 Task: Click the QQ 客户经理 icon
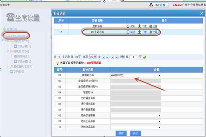(x=151, y=5)
